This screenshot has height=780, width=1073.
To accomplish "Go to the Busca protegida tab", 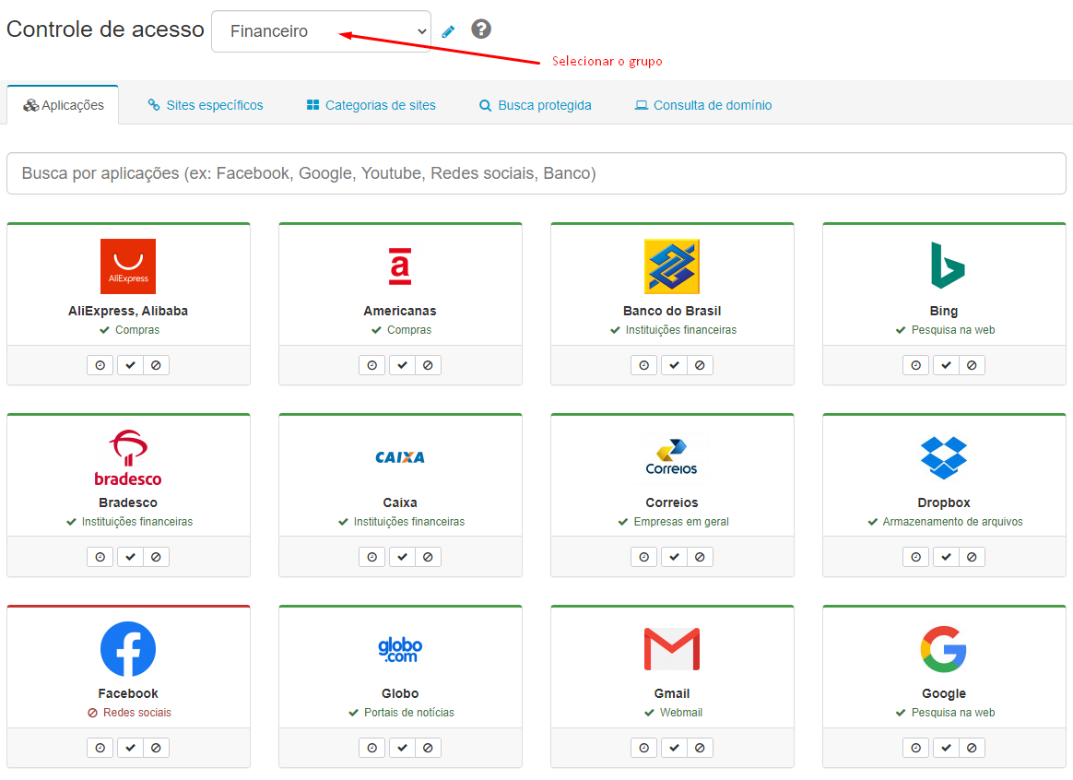I will tap(536, 105).
